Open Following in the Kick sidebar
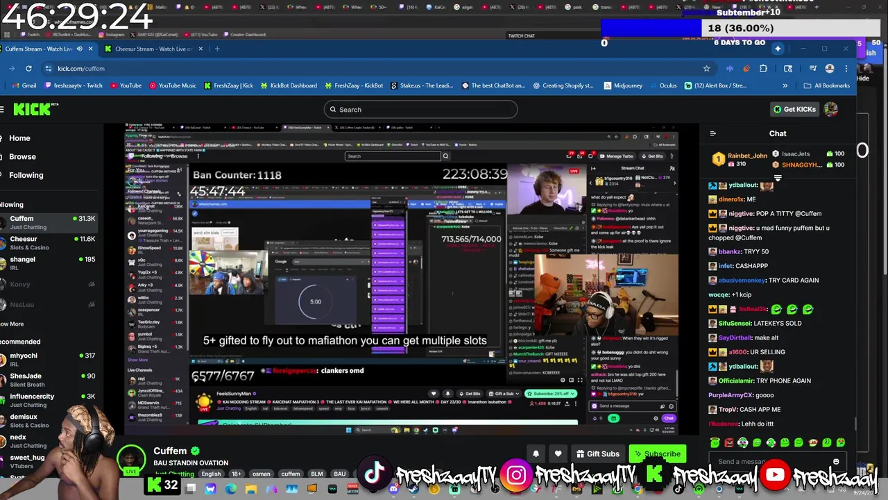Viewport: 888px width, 500px height. pos(26,175)
